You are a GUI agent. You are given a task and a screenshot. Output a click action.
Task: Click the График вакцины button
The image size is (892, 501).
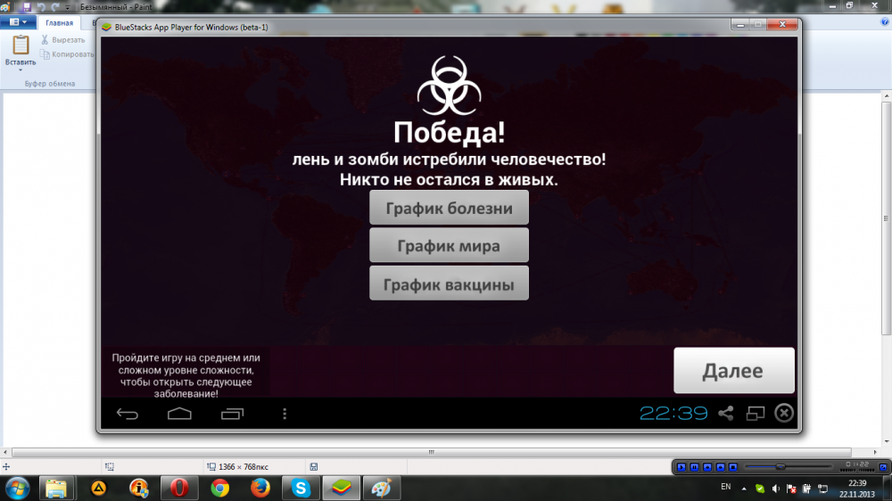point(449,283)
